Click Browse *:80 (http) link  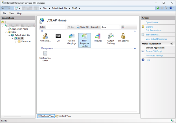coord(154,51)
